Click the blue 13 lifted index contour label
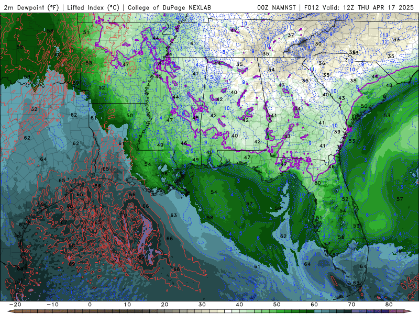The height and width of the screenshot is (314, 419). pos(385,35)
